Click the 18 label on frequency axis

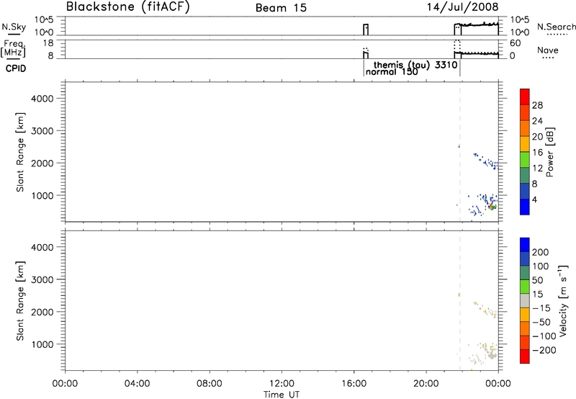pyautogui.click(x=48, y=43)
